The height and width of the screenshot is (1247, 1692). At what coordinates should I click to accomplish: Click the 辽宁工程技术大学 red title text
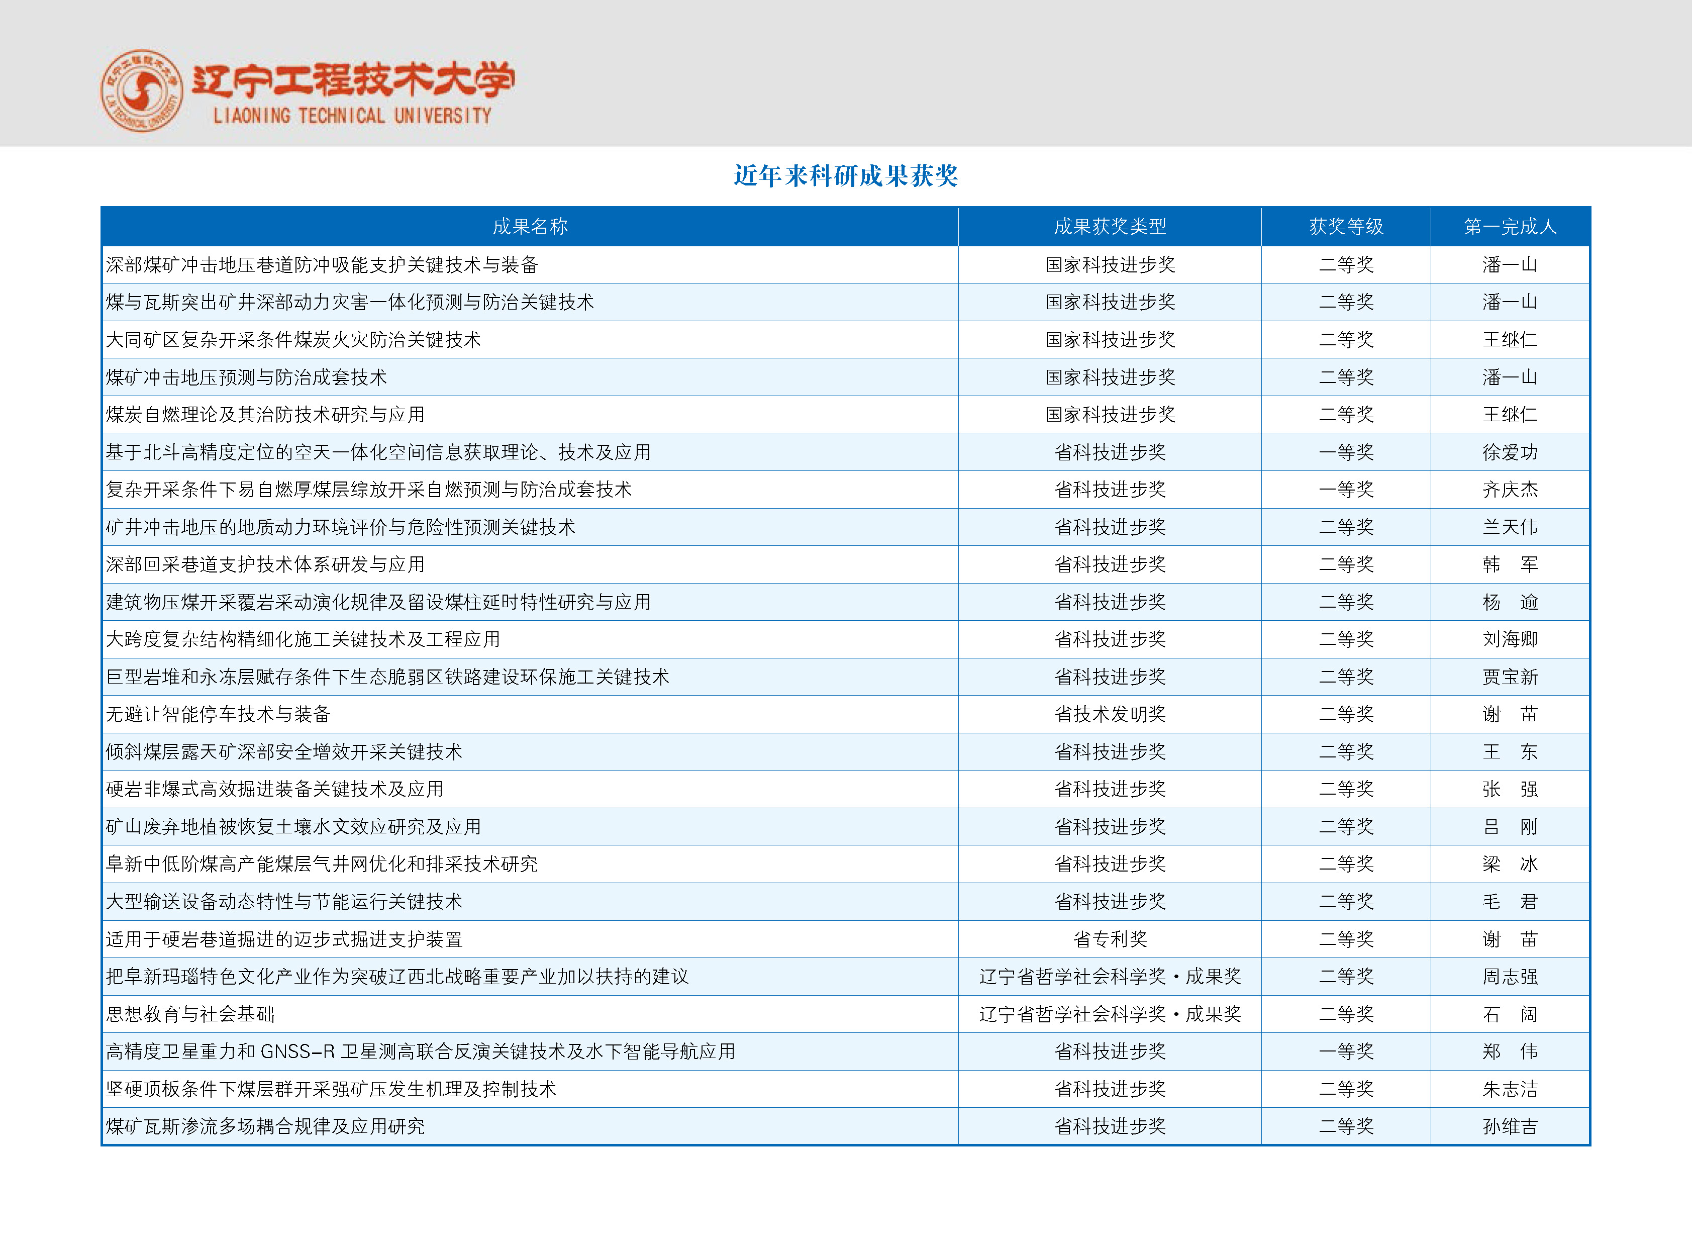pos(353,80)
